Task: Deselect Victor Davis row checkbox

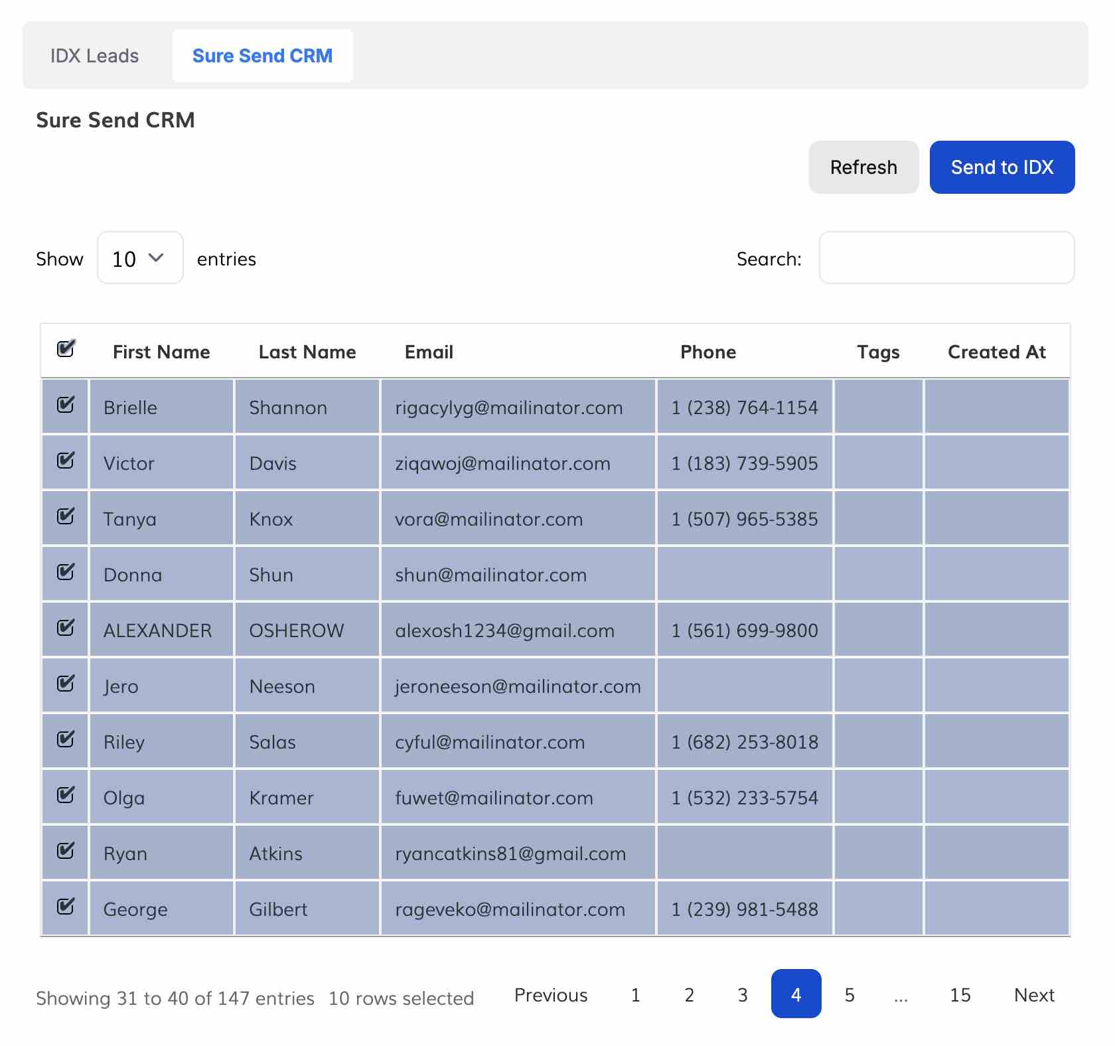Action: (66, 461)
